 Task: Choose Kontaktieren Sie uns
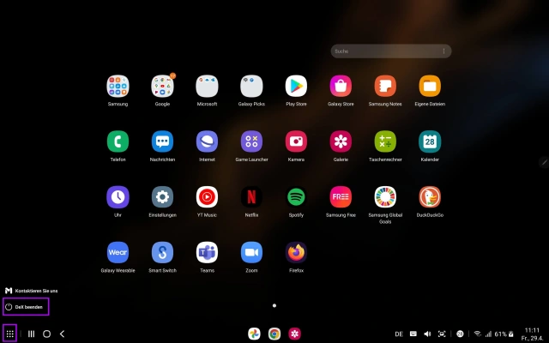tap(31, 291)
